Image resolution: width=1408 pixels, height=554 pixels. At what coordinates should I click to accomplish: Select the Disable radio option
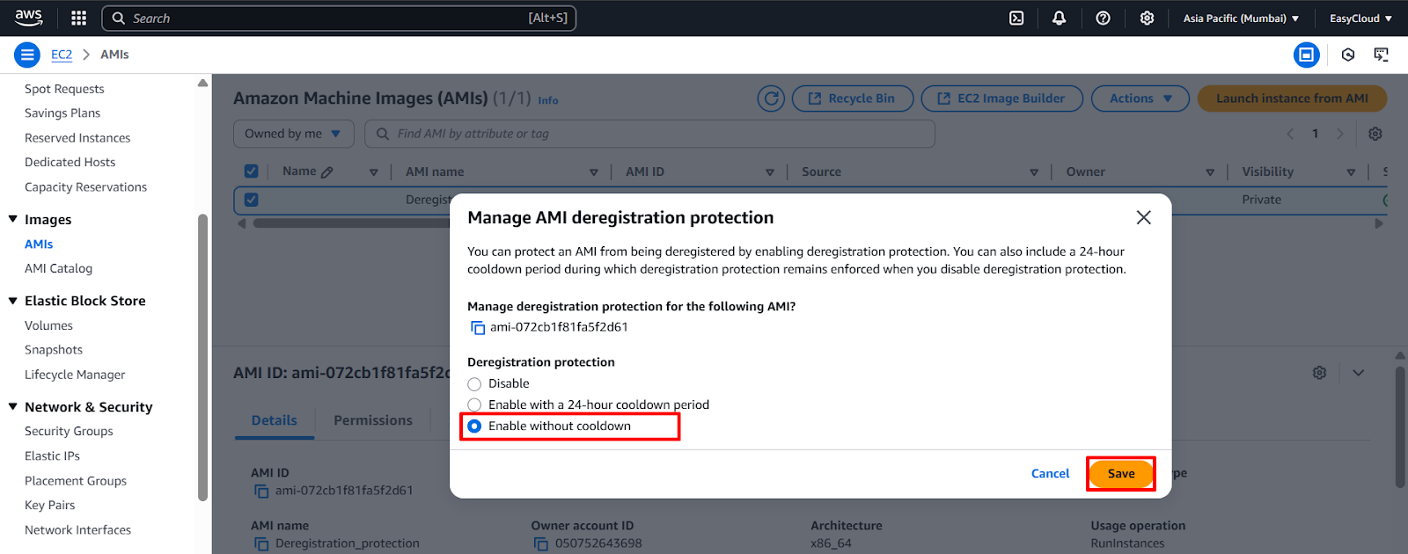(474, 384)
